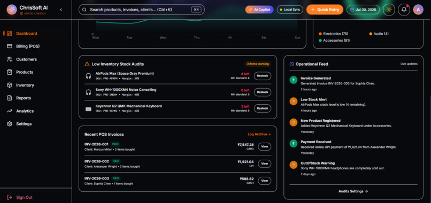
Task: Restock Sony WH-1000XM4 Noise Cancelling
Action: [262, 92]
